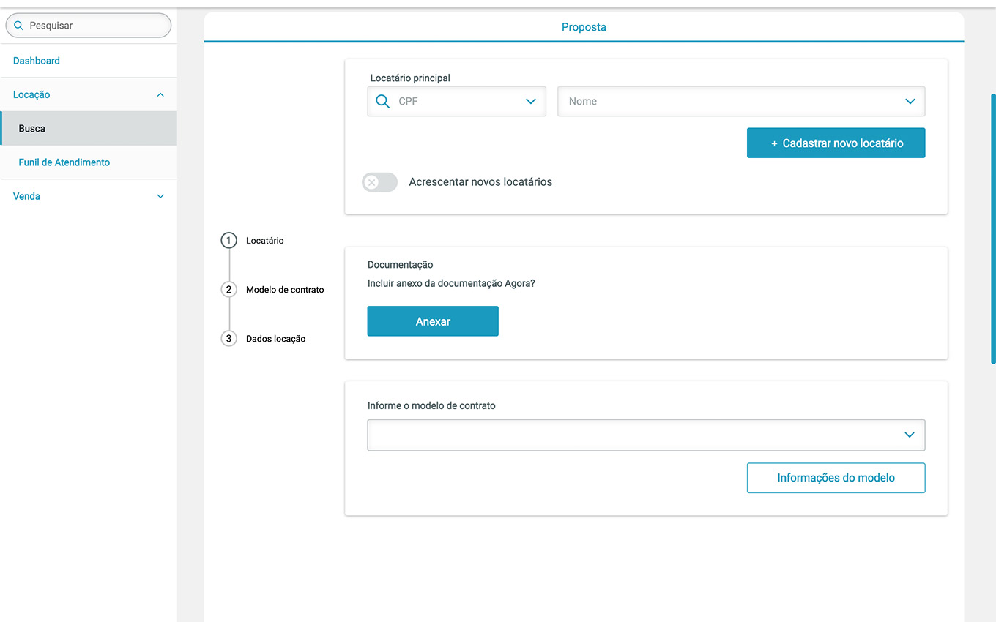Open the CPF dropdown arrow
The image size is (996, 622).
pos(531,102)
